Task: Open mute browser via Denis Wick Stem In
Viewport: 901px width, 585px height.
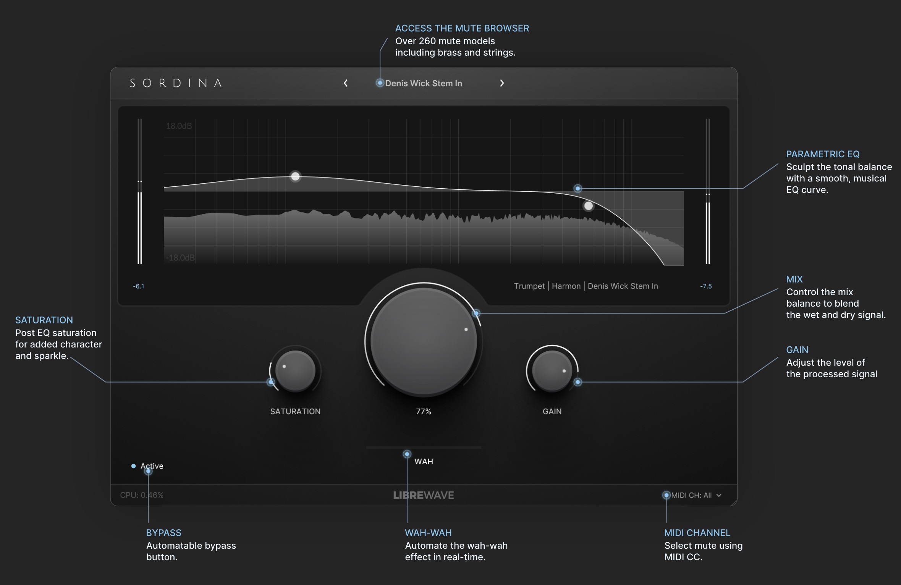Action: [x=424, y=83]
